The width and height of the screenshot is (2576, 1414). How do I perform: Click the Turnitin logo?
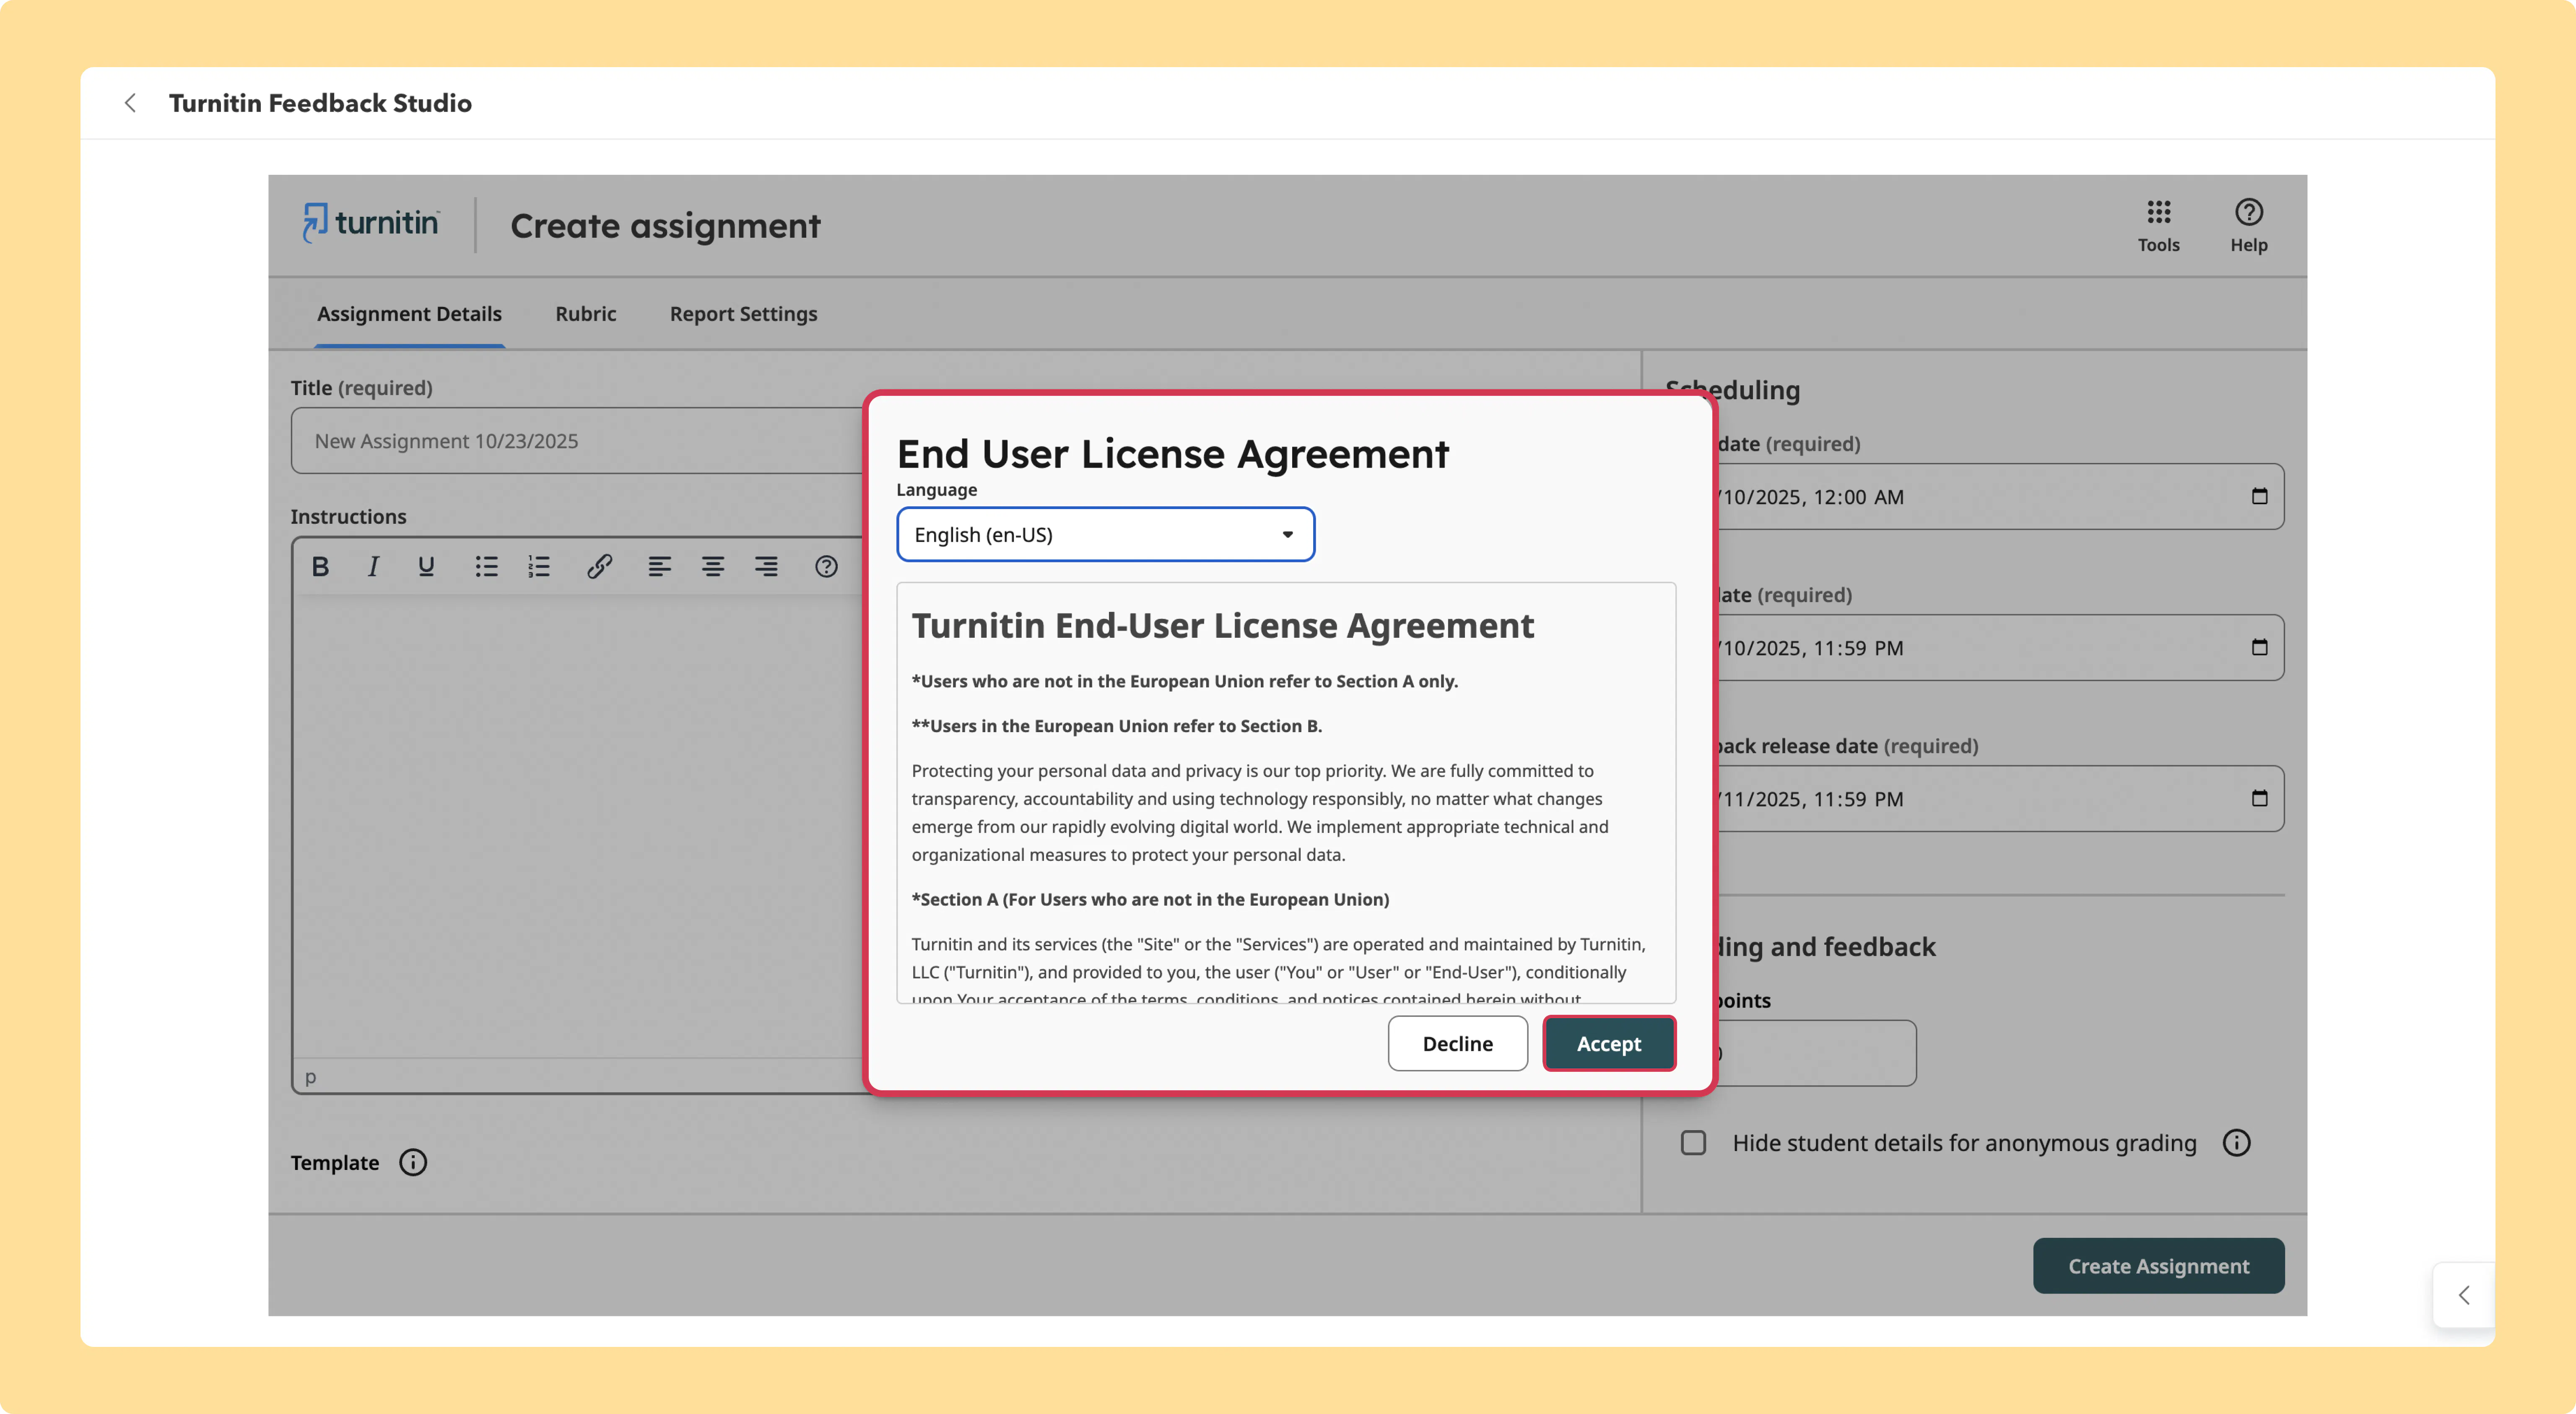coord(371,223)
